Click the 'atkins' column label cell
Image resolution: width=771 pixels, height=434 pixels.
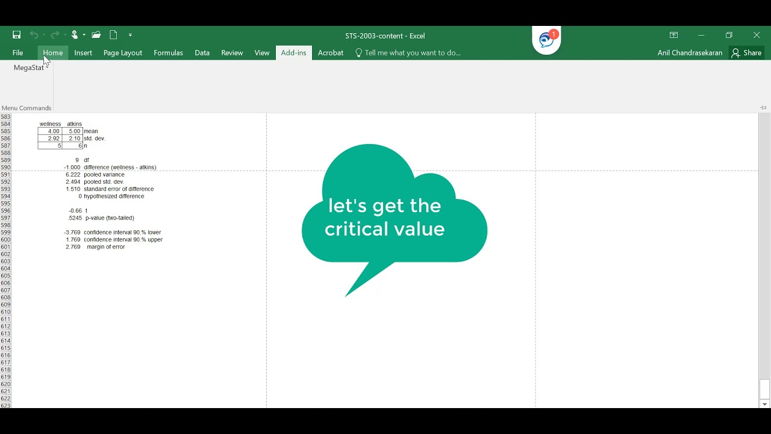pos(74,124)
